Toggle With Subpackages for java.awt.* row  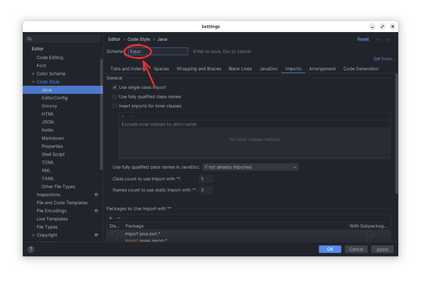pos(369,234)
